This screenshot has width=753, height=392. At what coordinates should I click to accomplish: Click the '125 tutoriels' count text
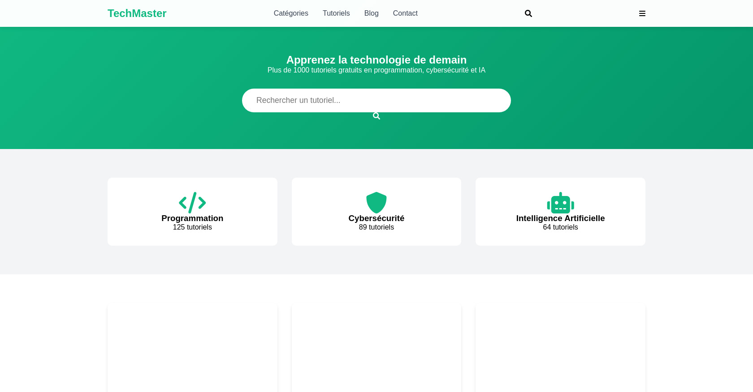pos(192,227)
